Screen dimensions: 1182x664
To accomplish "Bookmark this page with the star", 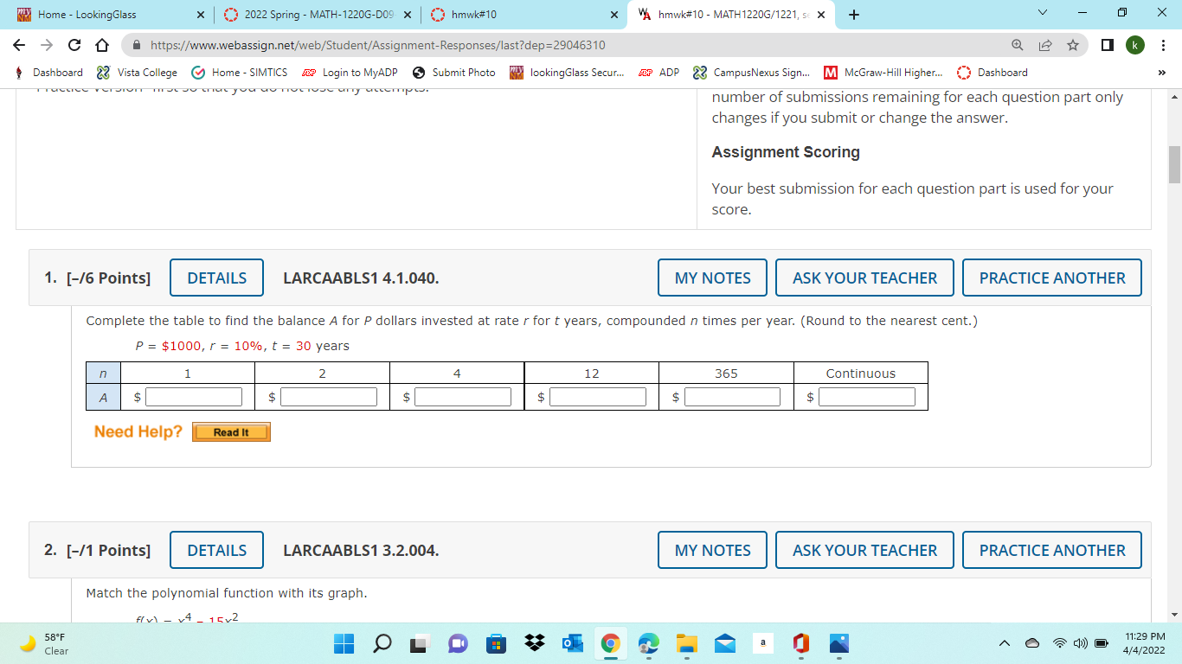I will 1073,45.
